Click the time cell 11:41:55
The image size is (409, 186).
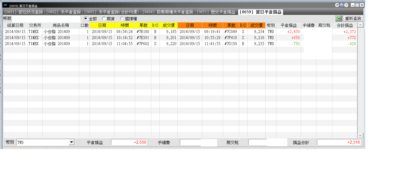(x=212, y=44)
